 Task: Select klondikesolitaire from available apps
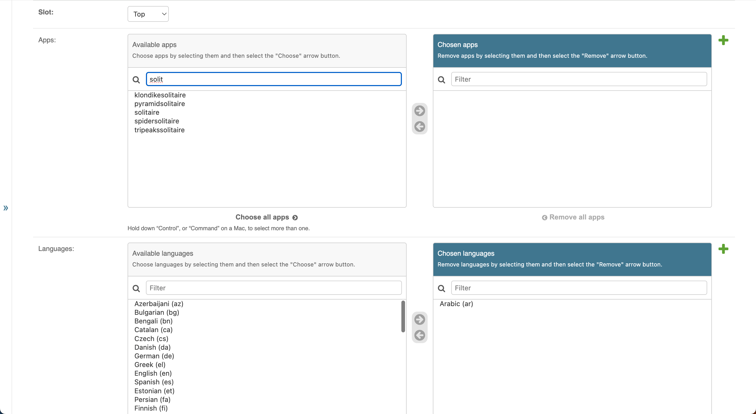click(x=160, y=95)
